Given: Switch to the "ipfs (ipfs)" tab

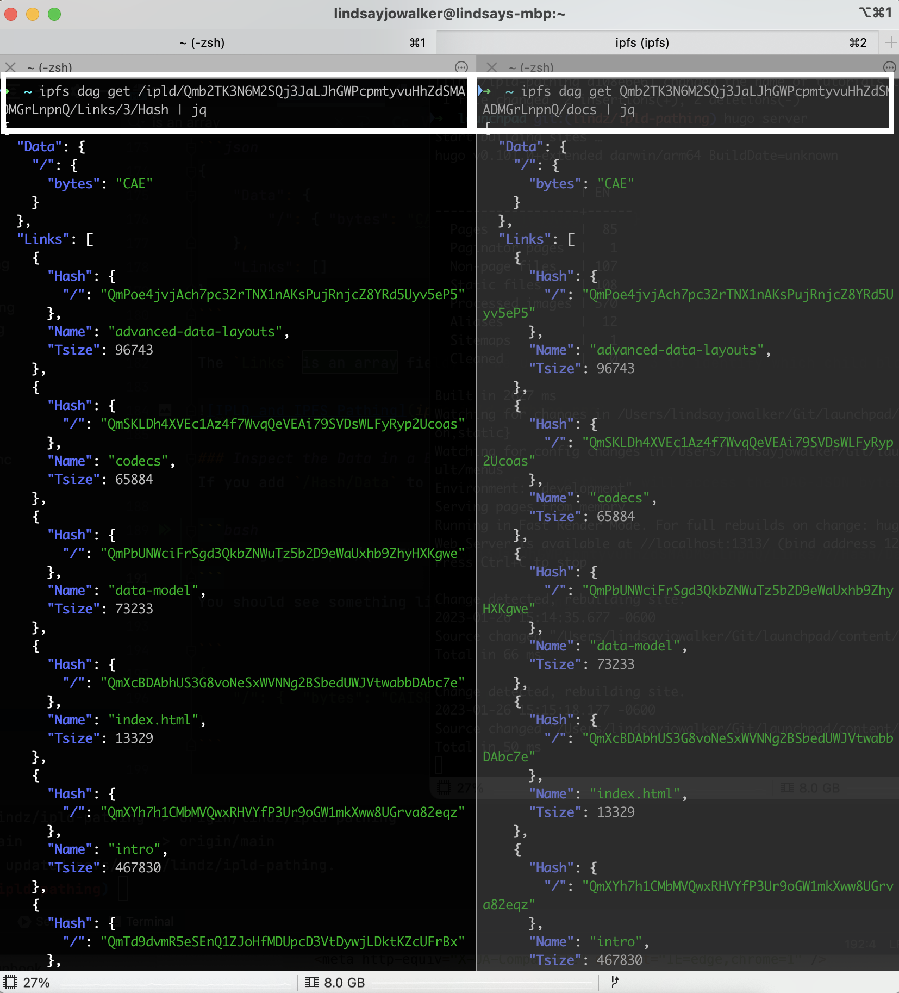Looking at the screenshot, I should [642, 42].
